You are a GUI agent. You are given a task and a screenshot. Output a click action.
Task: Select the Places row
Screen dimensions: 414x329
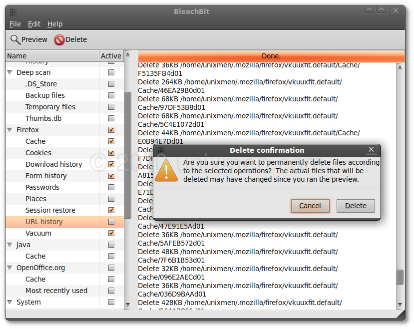pos(65,199)
